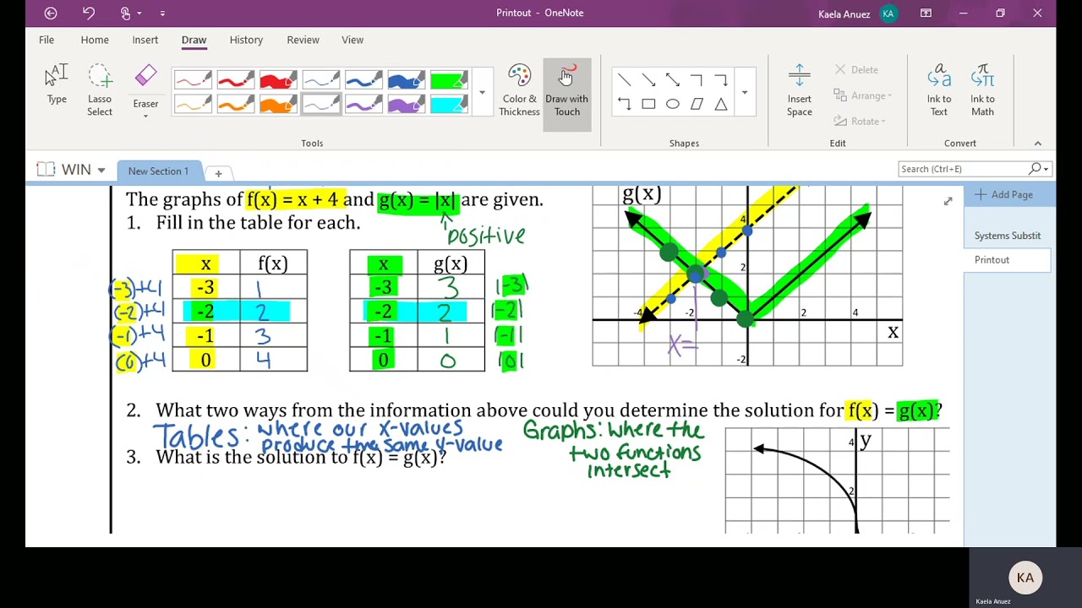Open the Draw tab
This screenshot has width=1082, height=608.
pyautogui.click(x=194, y=40)
